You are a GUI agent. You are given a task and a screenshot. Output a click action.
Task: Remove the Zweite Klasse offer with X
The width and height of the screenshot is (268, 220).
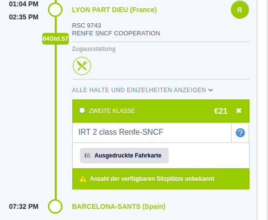tap(238, 111)
